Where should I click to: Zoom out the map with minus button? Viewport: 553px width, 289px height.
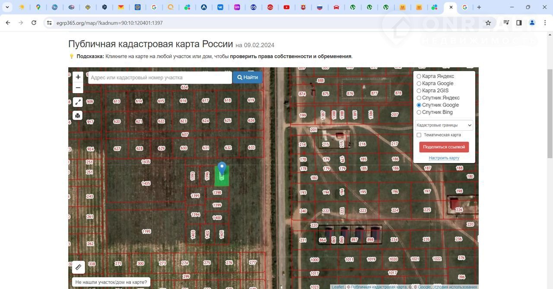click(x=78, y=88)
